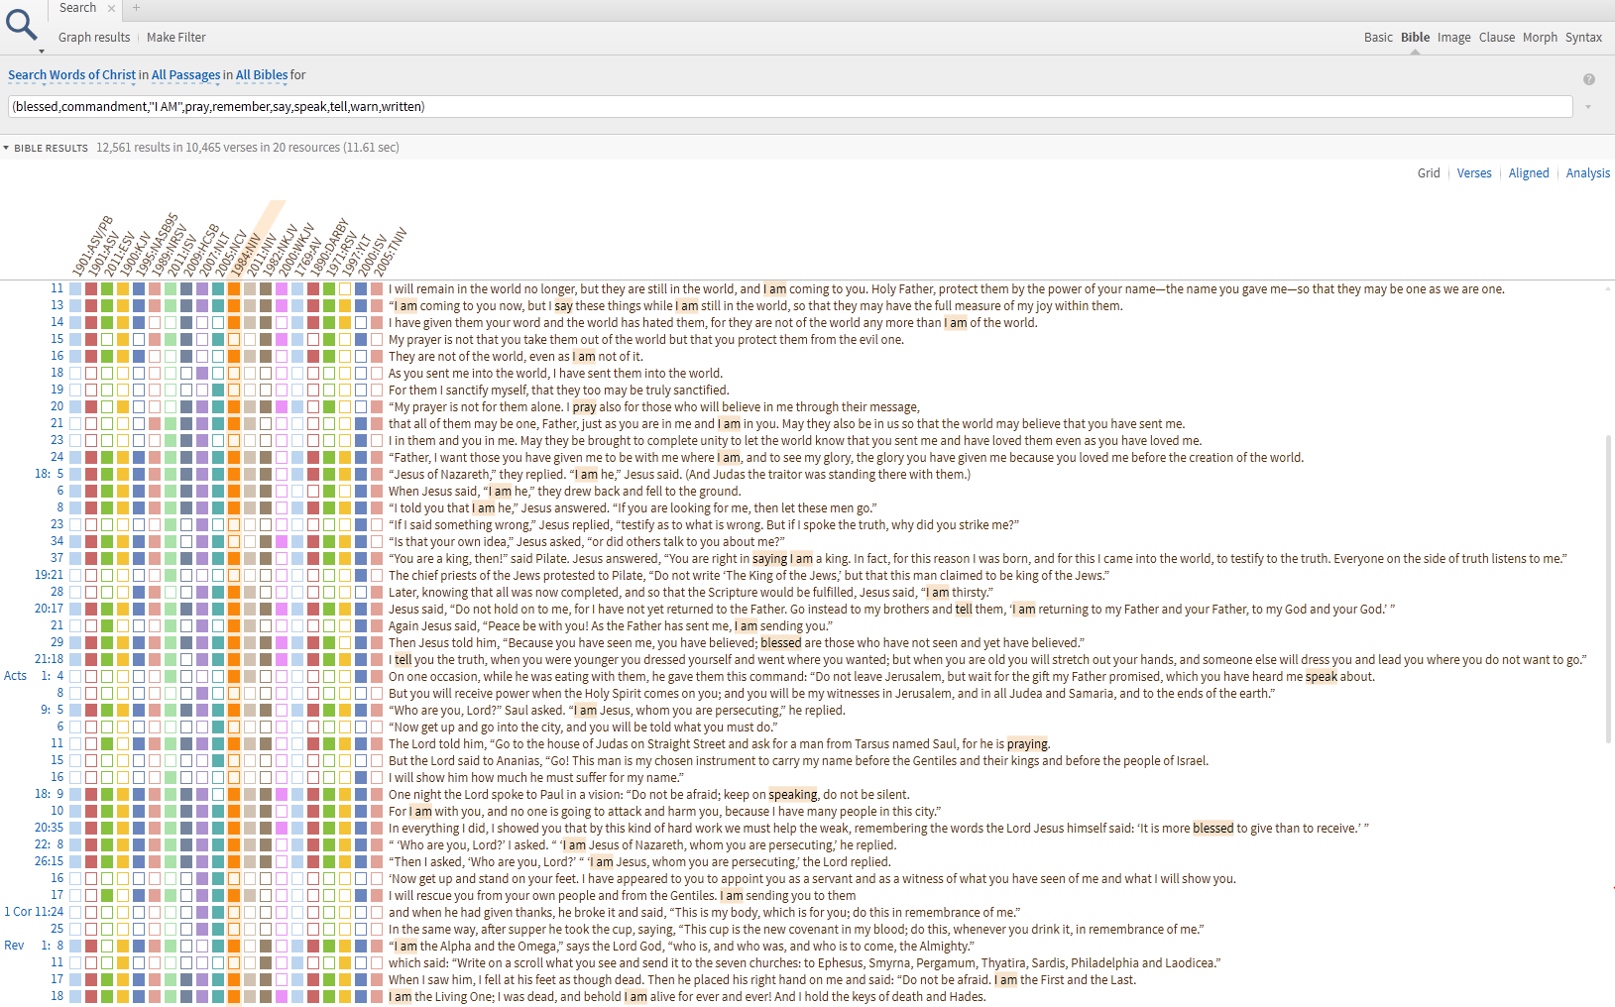This screenshot has height=1007, width=1615.
Task: Open verse 18:5 reference link
Action: point(50,475)
